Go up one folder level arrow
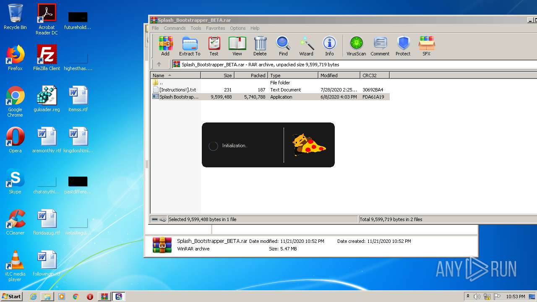537x302 pixels. click(x=159, y=65)
